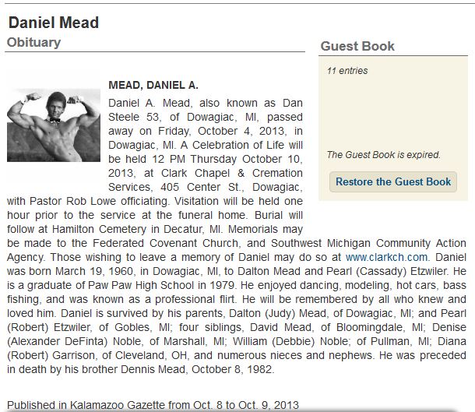
Task: Click the MEAD, DANIEL A. bold heading
Action: 153,86
